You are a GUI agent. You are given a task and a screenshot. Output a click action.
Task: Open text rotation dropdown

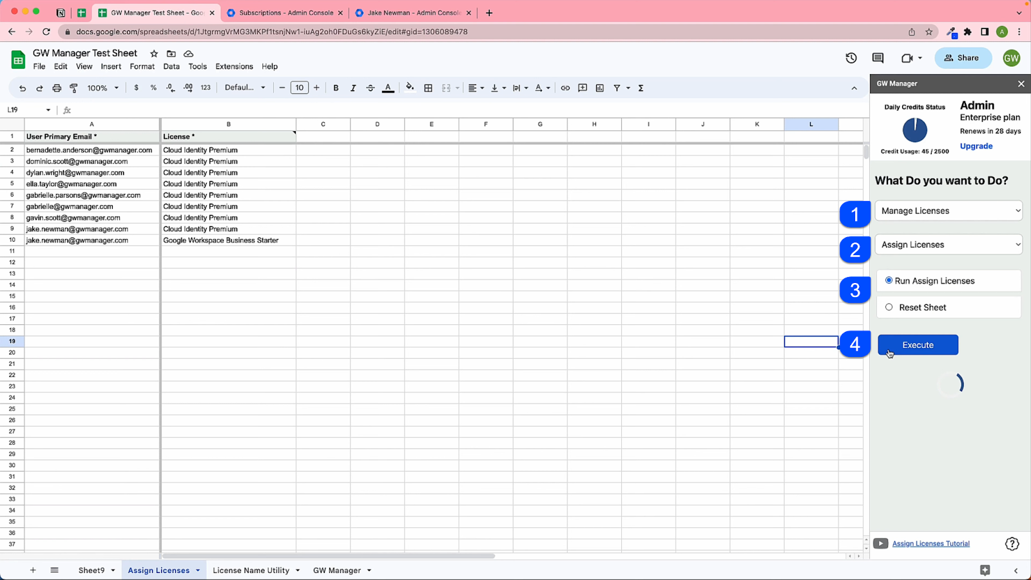click(543, 88)
